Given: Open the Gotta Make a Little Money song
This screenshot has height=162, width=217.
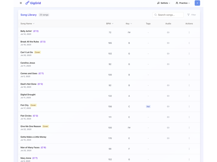Looking at the screenshot, I should click(x=33, y=137).
